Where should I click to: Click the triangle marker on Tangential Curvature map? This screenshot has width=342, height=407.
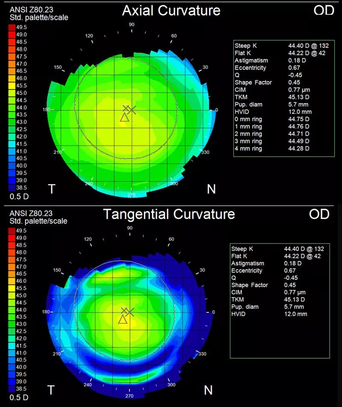(123, 320)
